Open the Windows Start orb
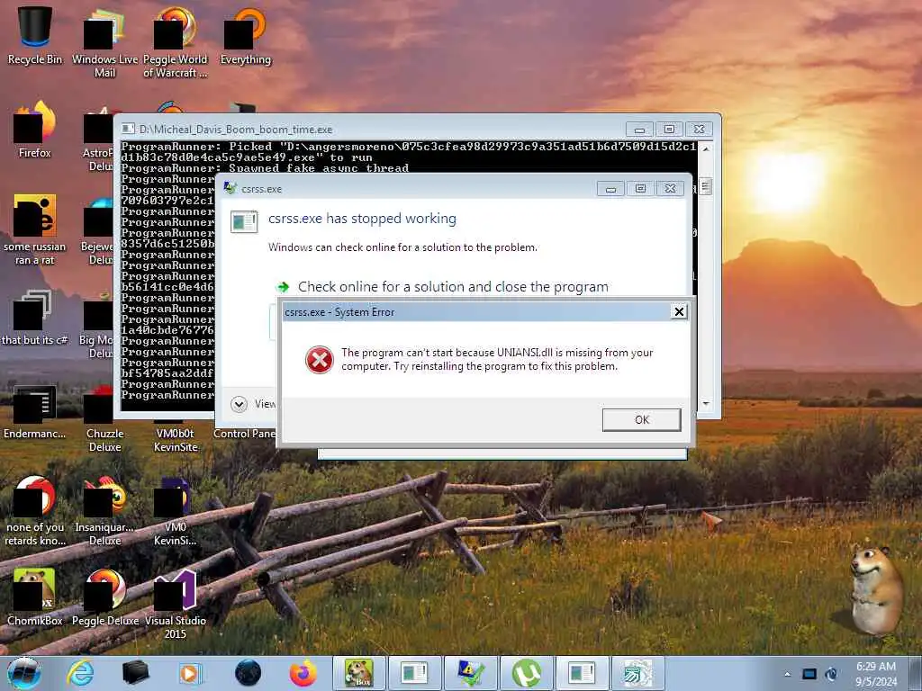922x691 pixels. [24, 673]
